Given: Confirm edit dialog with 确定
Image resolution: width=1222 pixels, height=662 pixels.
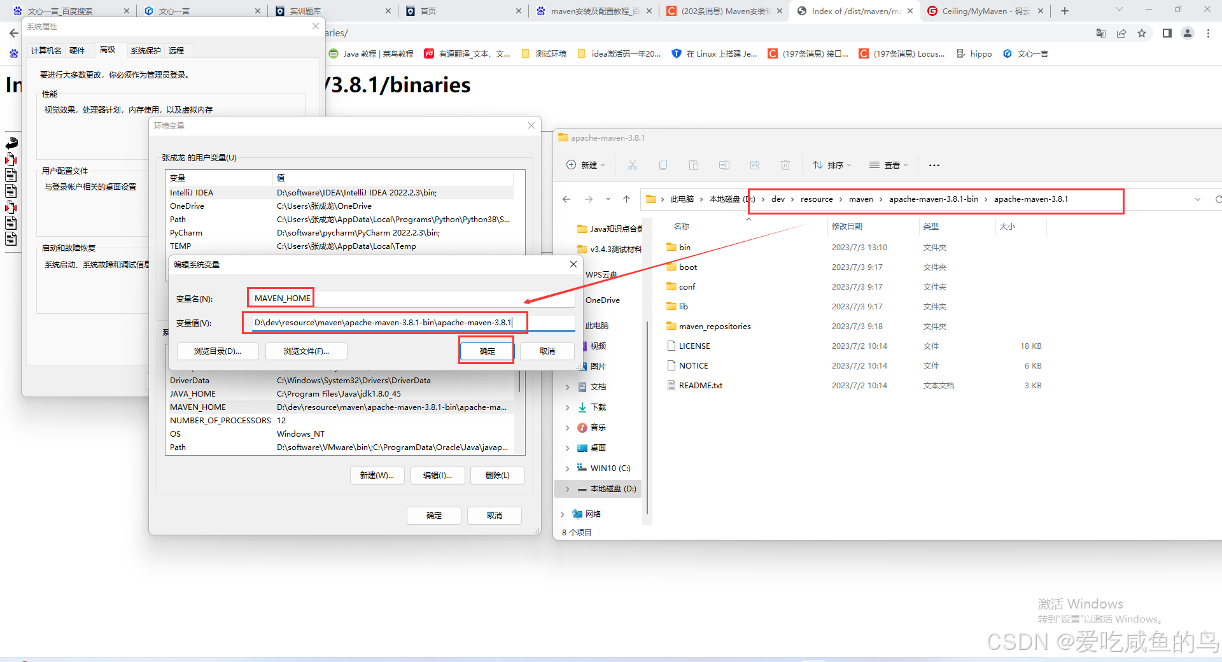Looking at the screenshot, I should point(487,351).
